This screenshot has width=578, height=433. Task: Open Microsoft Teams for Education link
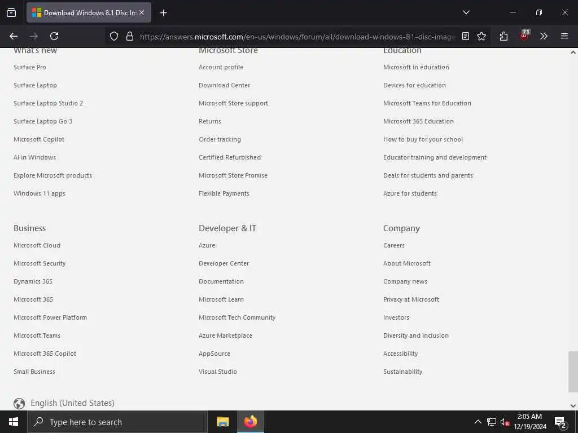427,103
